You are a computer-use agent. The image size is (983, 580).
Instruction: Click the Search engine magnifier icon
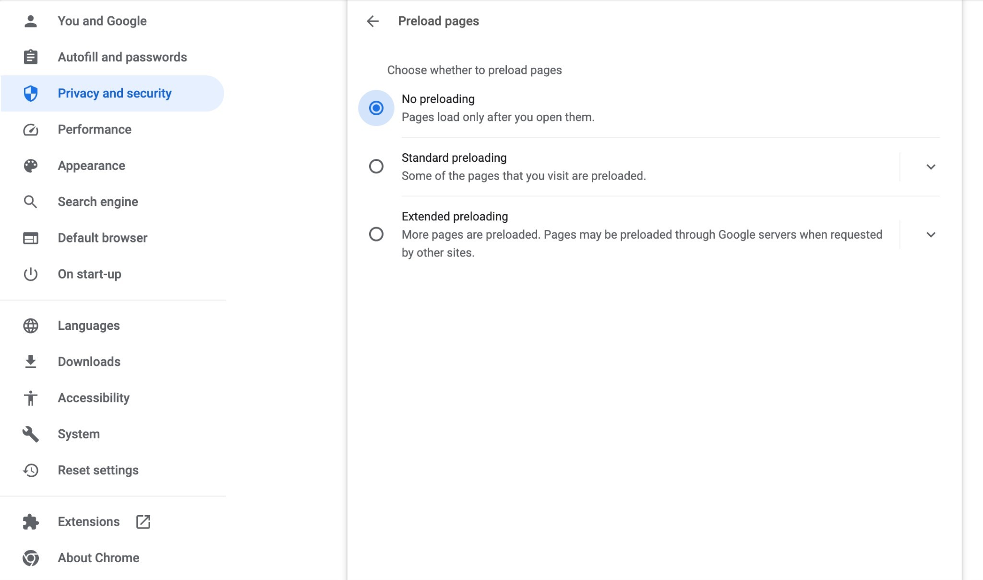[30, 202]
